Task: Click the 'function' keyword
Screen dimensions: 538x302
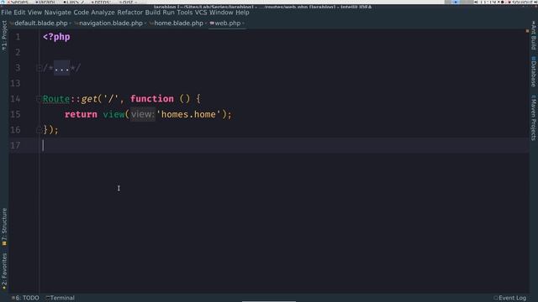Action: click(x=152, y=99)
